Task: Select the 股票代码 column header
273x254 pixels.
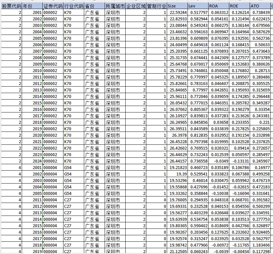Action: pos(11,6)
